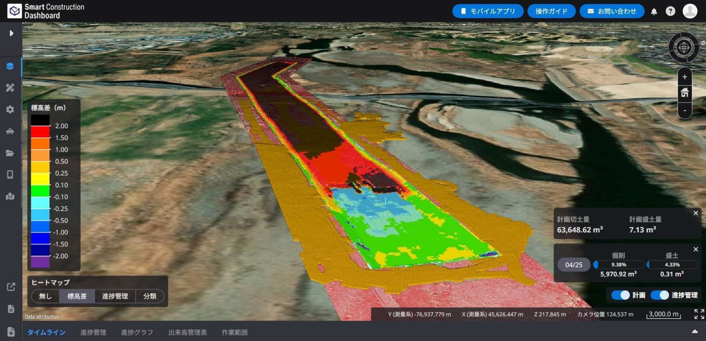The height and width of the screenshot is (341, 706).
Task: Toggle the 進捗管理 switch
Action: point(659,295)
